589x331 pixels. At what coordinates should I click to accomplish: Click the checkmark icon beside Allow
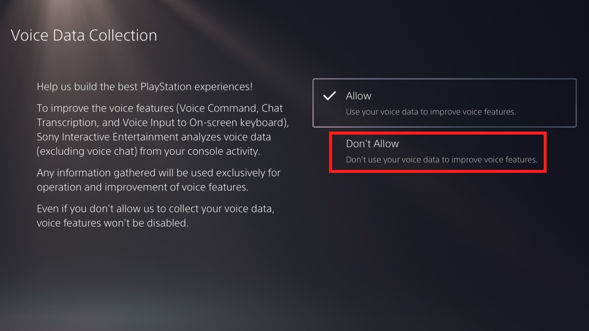[x=329, y=96]
